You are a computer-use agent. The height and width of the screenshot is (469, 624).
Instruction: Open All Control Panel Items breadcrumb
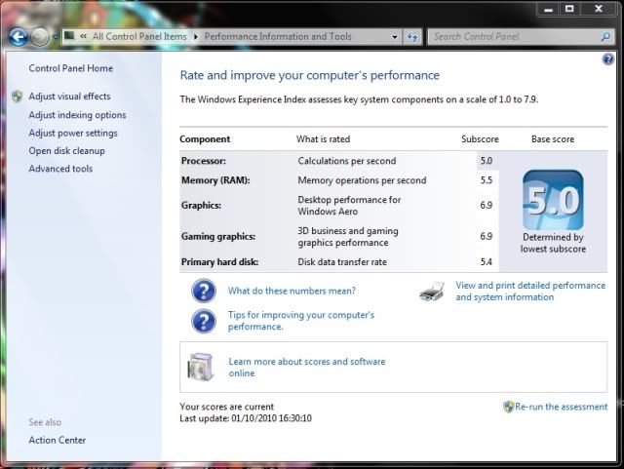[x=139, y=37]
